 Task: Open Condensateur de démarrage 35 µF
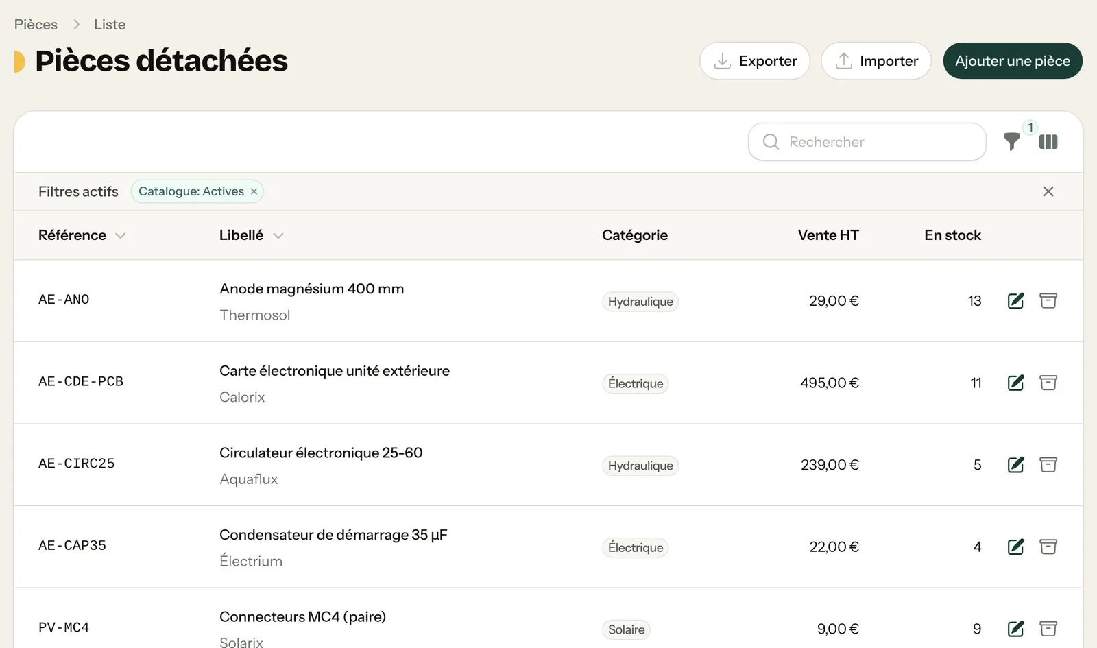[x=333, y=535]
